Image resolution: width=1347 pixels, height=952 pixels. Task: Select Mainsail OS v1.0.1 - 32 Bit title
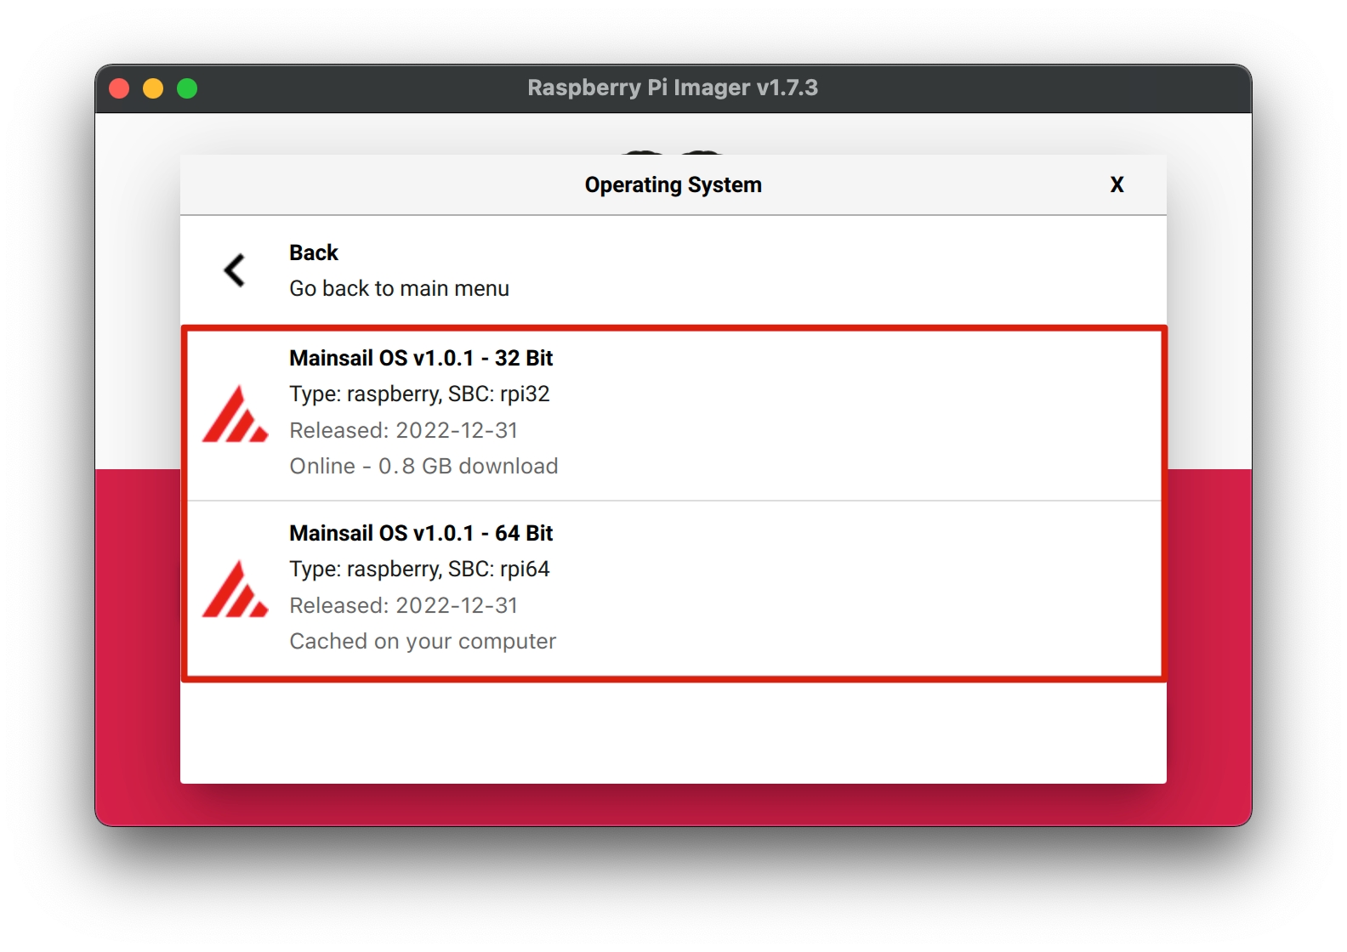(421, 358)
